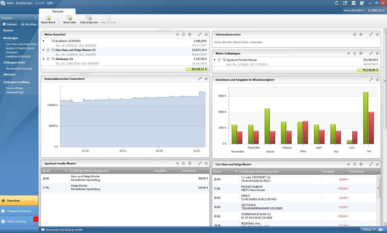The width and height of the screenshot is (387, 233).
Task: Collapse the Kontosaldenverlauf panel
Action: point(200,79)
